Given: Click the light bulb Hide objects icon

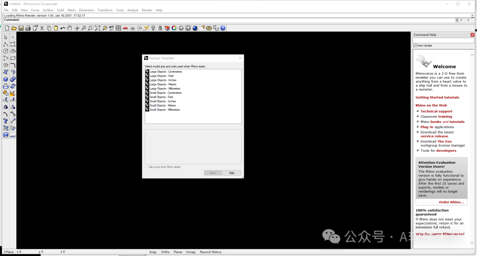Looking at the screenshot, I should click(x=153, y=28).
